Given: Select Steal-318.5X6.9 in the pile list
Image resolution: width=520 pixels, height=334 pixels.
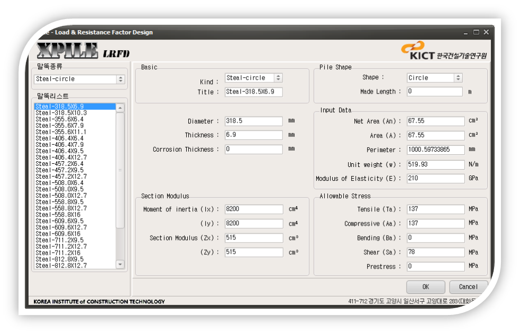Looking at the screenshot, I should click(75, 106).
